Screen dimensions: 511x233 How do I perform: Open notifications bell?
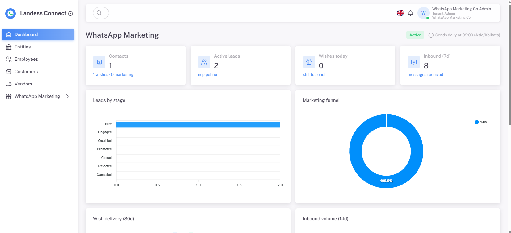(x=410, y=13)
